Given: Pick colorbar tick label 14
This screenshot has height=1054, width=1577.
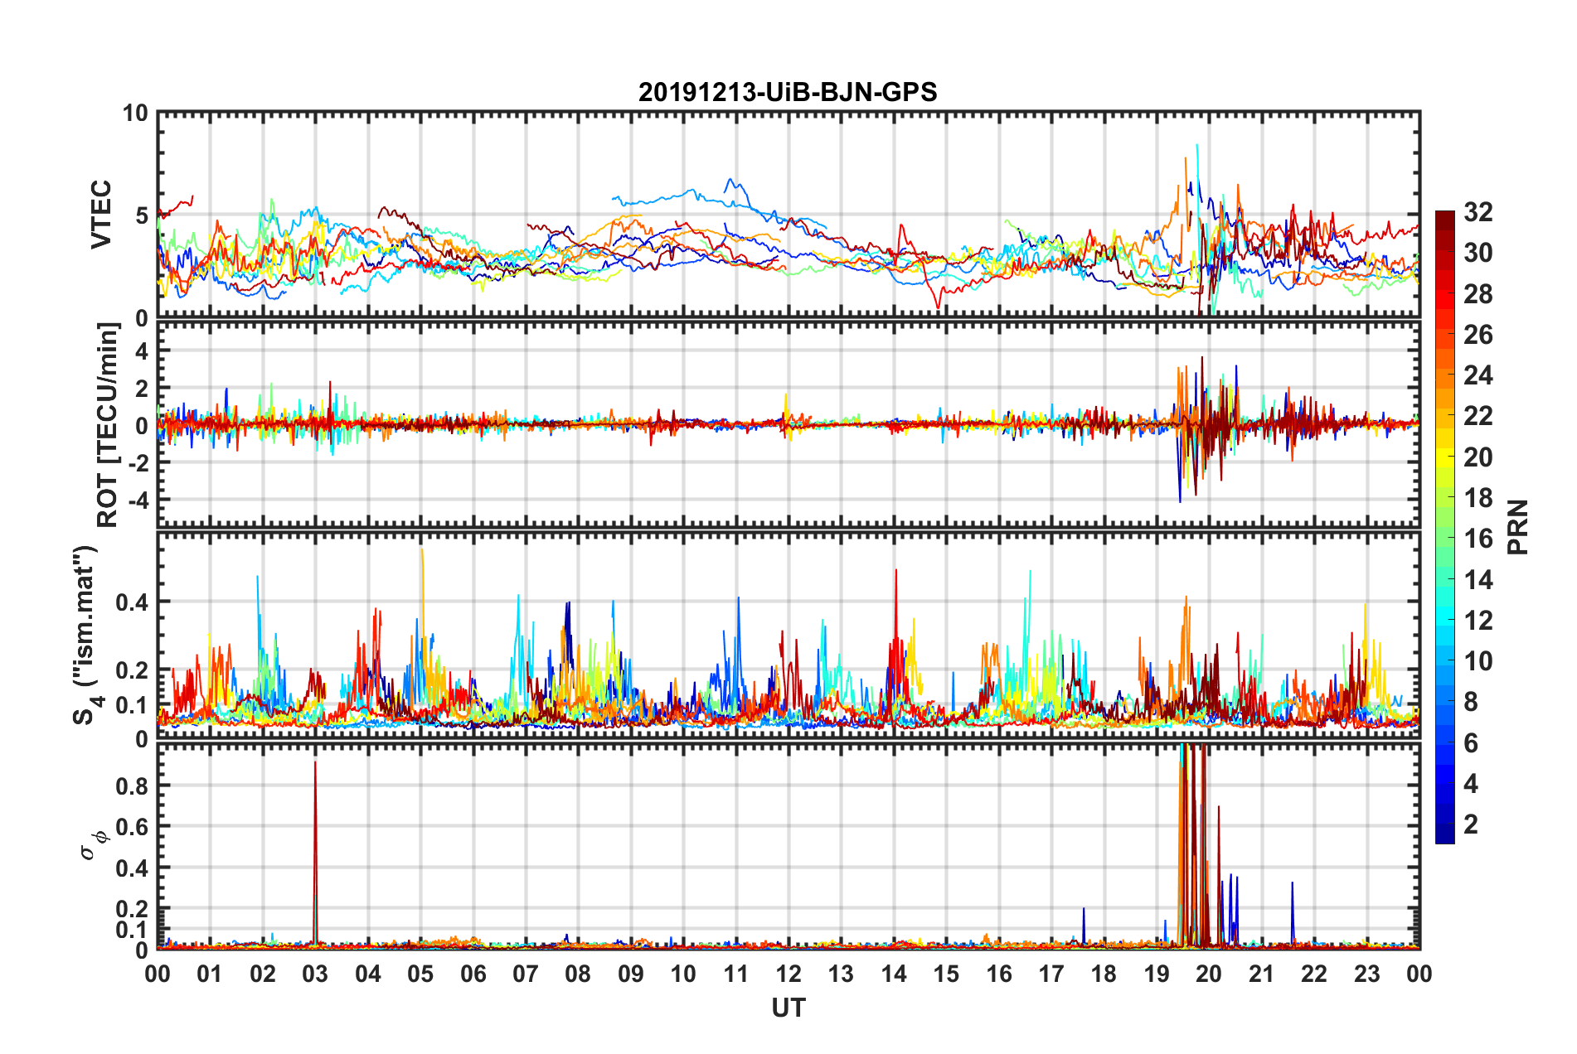Looking at the screenshot, I should [x=1478, y=580].
